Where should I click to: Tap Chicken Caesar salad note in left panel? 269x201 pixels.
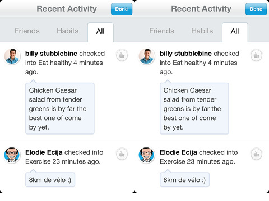pos(60,108)
